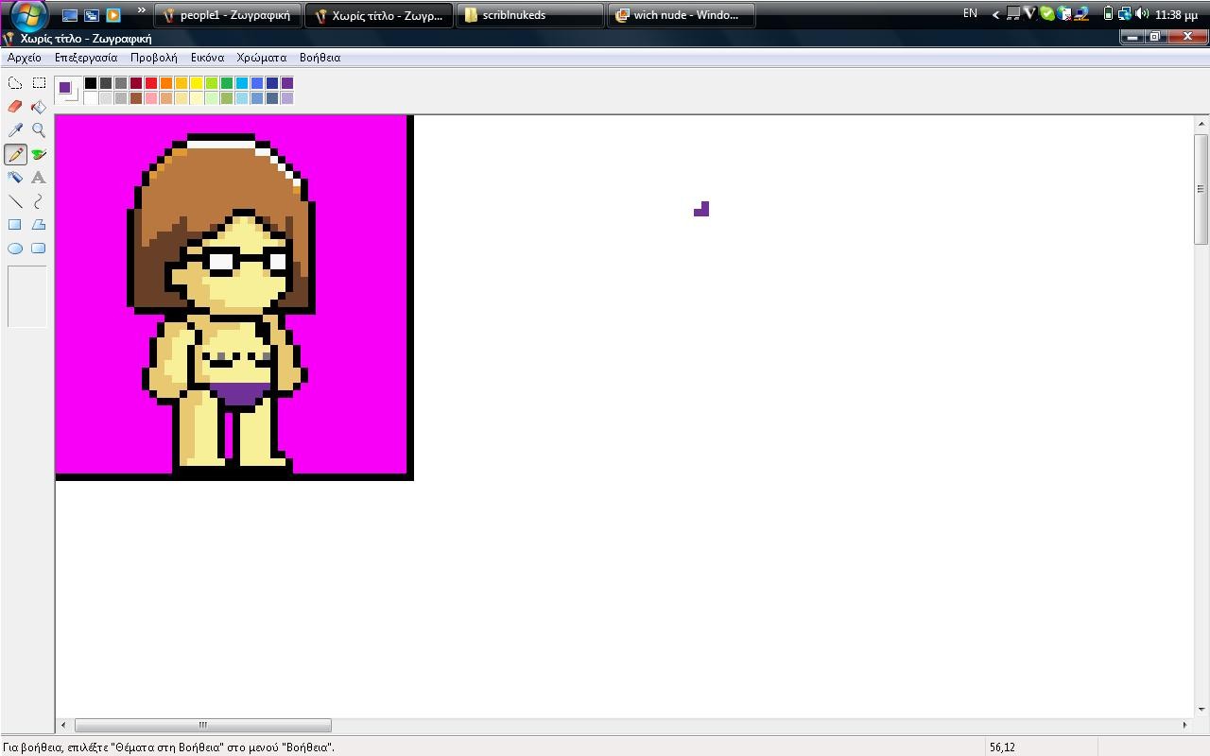Image resolution: width=1210 pixels, height=756 pixels.
Task: Pick the Ellipse shape tool
Action: 15,249
